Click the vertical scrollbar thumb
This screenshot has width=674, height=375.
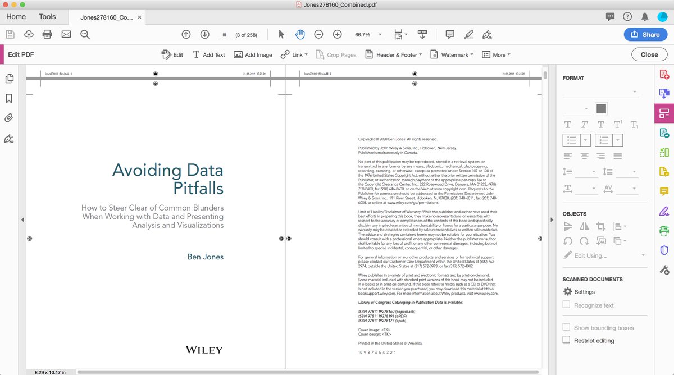tap(545, 75)
